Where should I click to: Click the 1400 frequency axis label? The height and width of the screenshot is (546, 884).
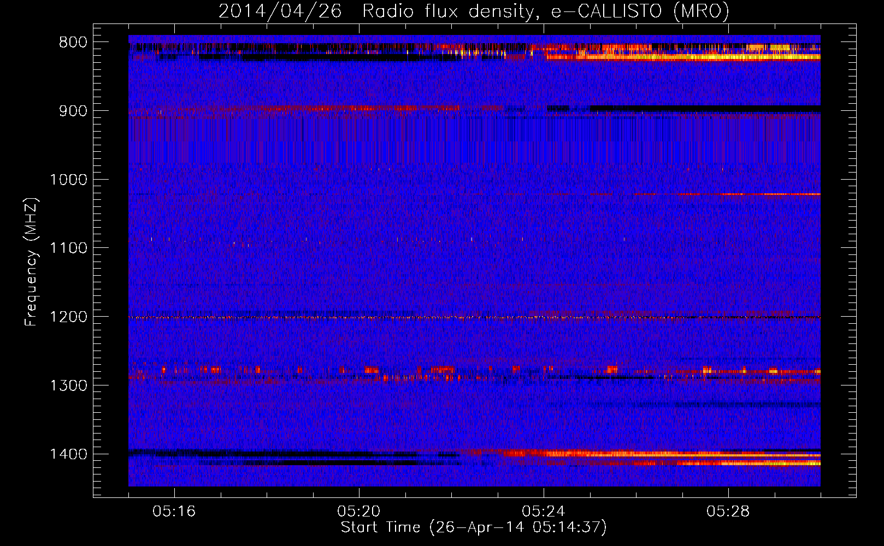click(x=68, y=454)
